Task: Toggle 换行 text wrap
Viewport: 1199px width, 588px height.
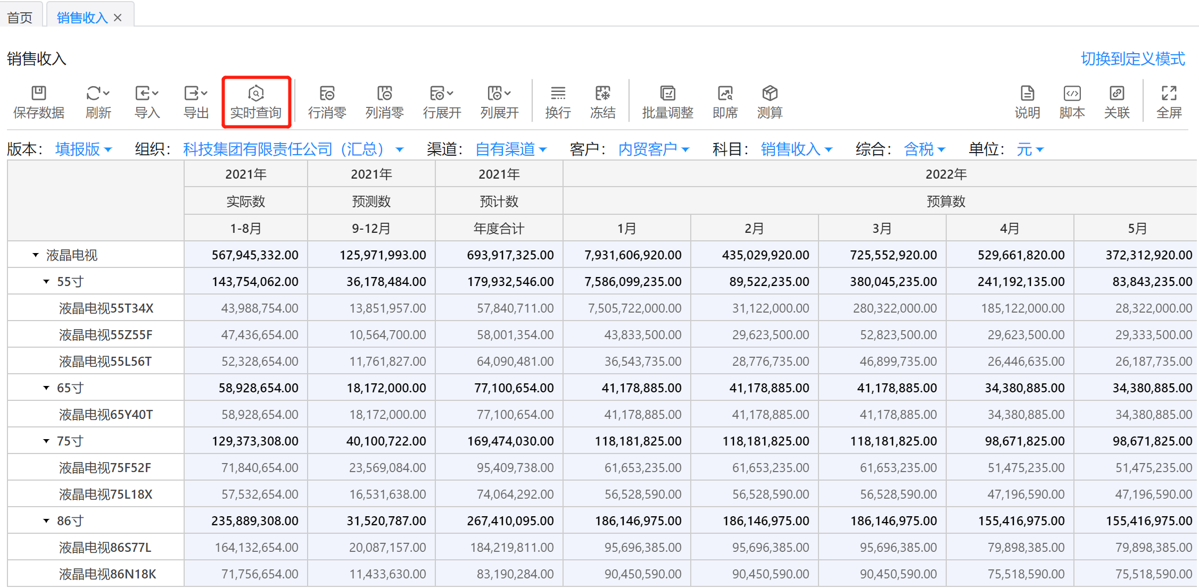Action: pyautogui.click(x=558, y=94)
